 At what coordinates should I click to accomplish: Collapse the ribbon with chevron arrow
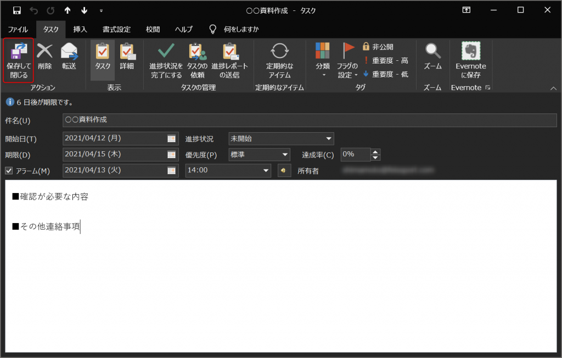(x=553, y=88)
